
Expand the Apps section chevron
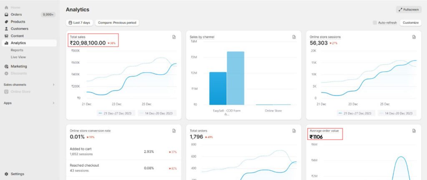point(53,102)
